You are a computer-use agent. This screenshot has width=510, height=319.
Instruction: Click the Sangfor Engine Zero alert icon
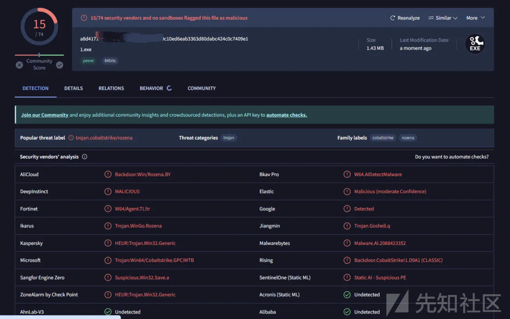click(x=108, y=277)
